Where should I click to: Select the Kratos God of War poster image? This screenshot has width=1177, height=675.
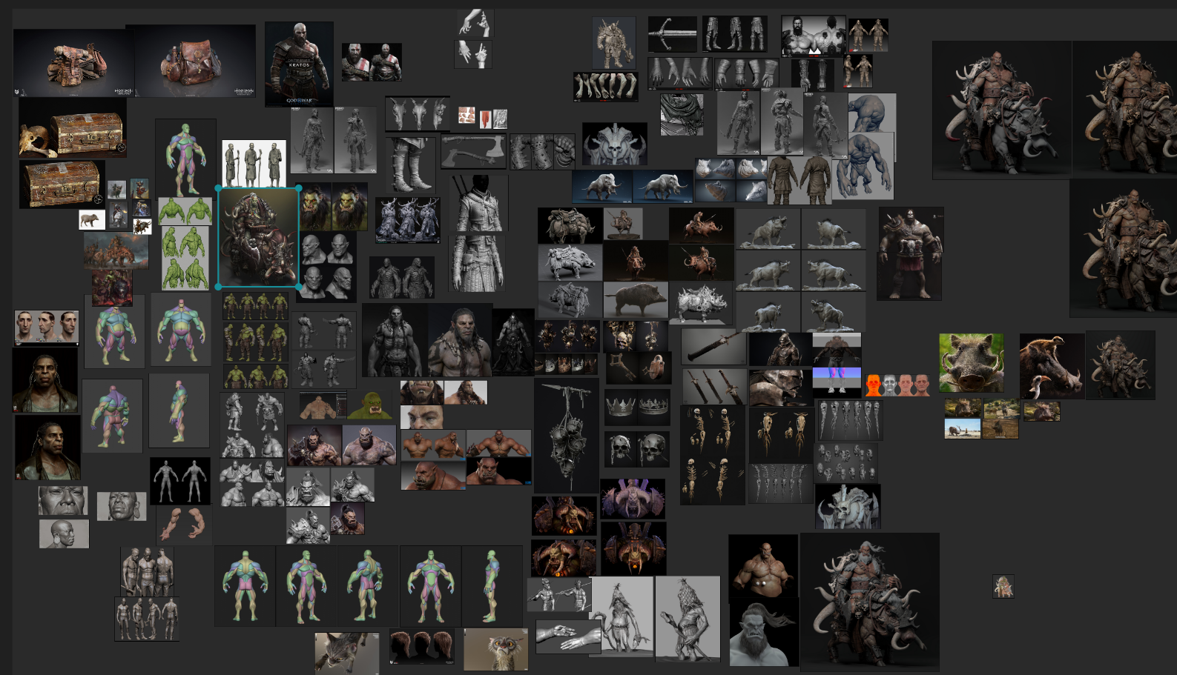click(x=299, y=64)
